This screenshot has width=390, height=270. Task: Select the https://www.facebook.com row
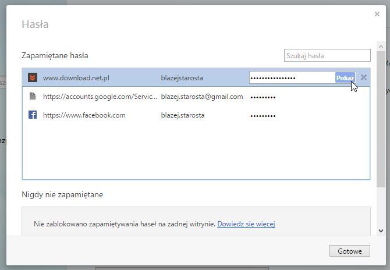[196, 115]
